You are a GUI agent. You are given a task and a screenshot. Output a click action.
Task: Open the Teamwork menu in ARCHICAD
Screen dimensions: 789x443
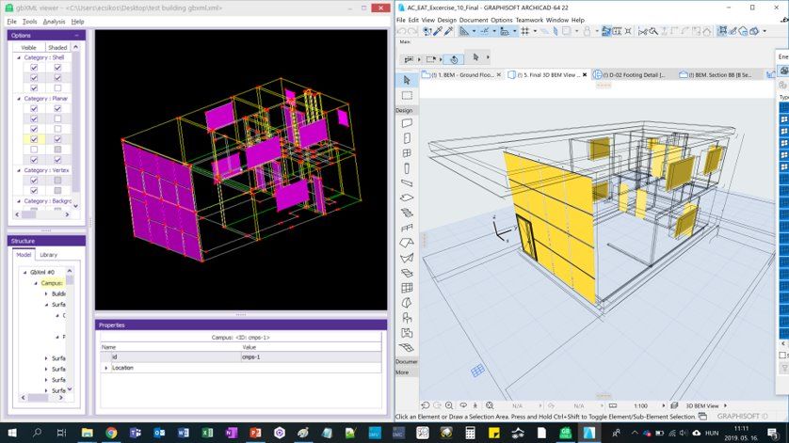tap(529, 20)
